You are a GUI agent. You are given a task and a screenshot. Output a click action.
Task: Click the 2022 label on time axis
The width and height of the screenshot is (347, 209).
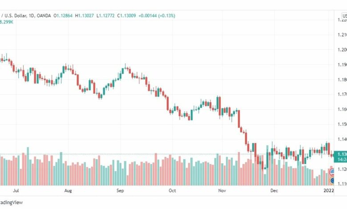click(x=329, y=190)
